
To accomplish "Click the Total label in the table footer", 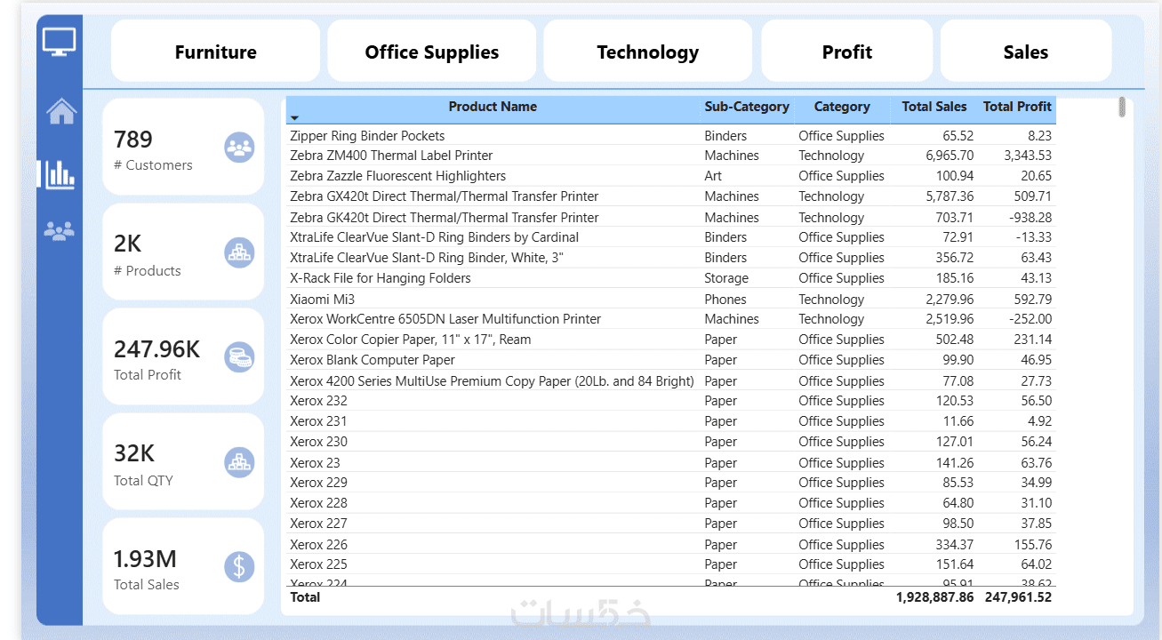I will click(x=305, y=597).
